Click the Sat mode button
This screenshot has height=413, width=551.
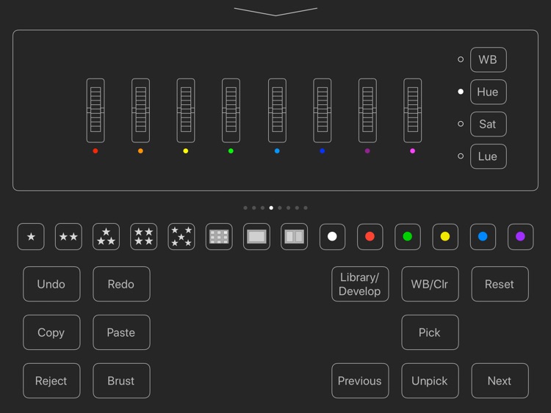point(489,124)
